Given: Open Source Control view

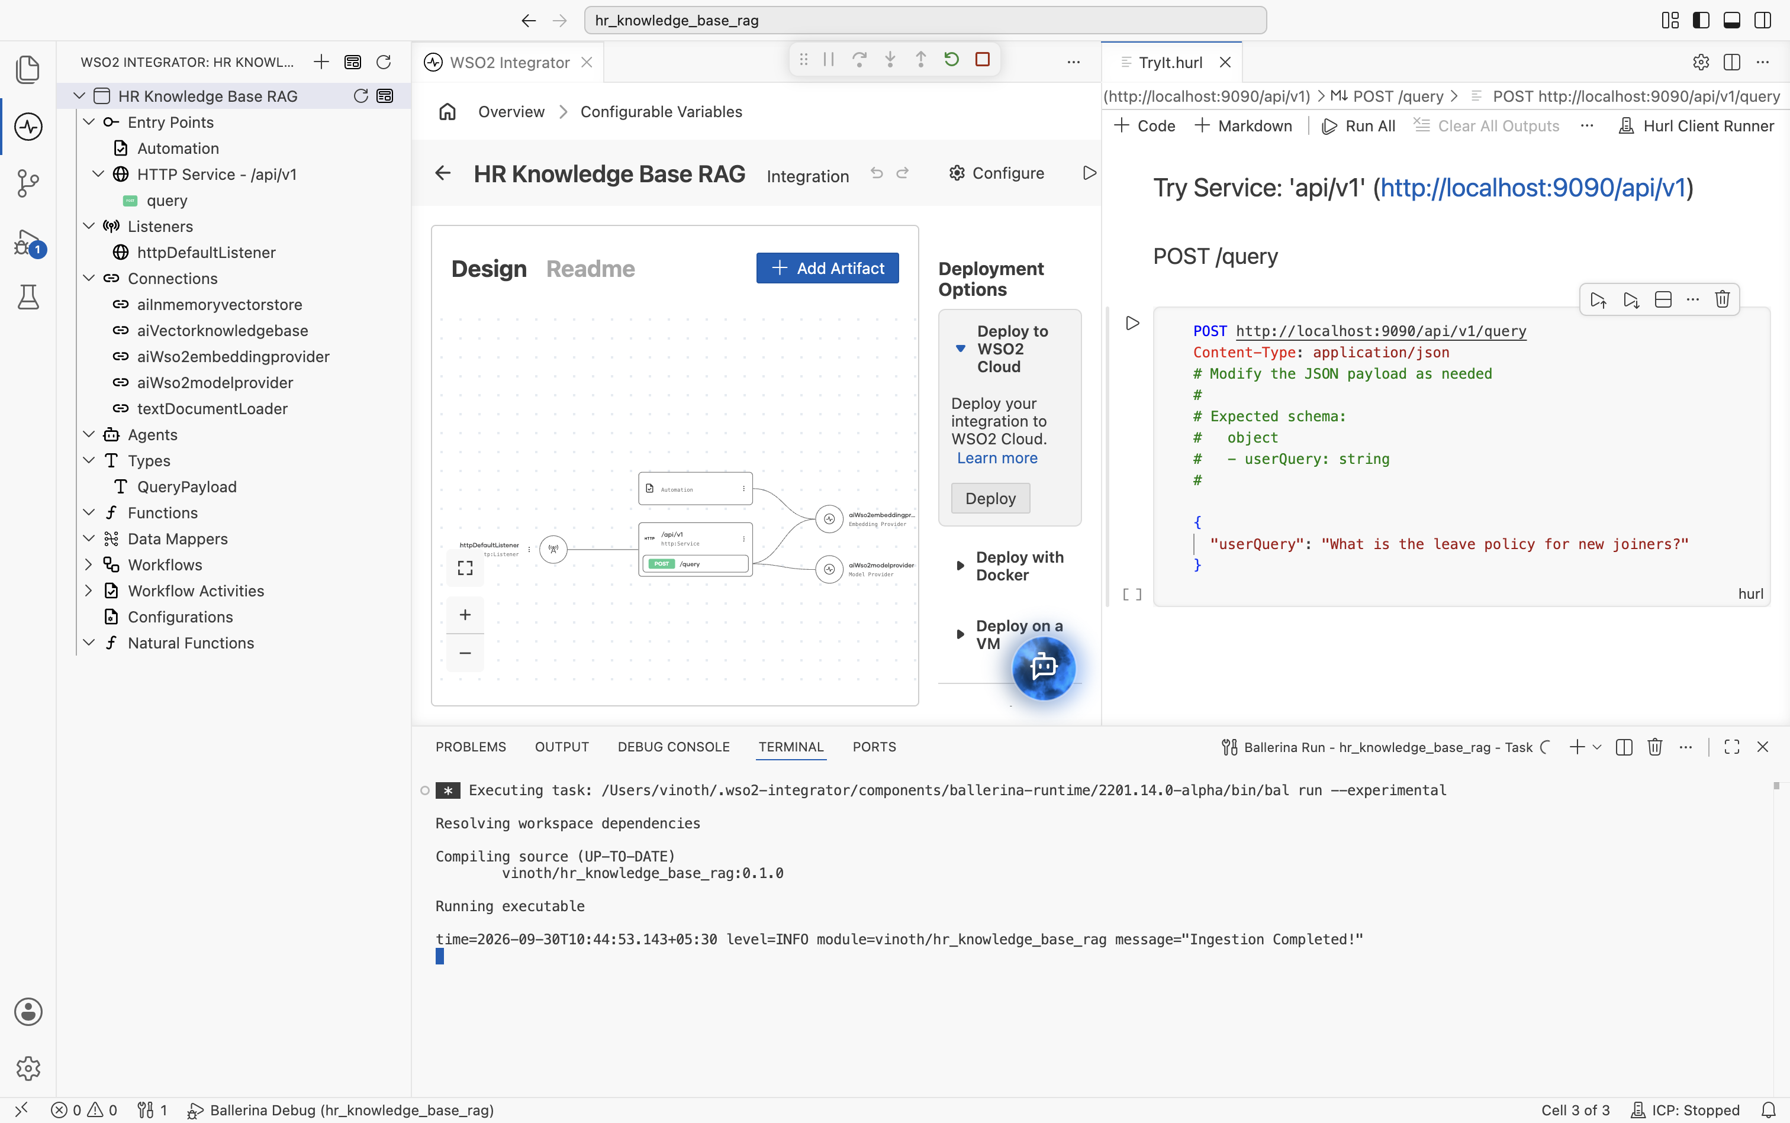Looking at the screenshot, I should click(28, 183).
